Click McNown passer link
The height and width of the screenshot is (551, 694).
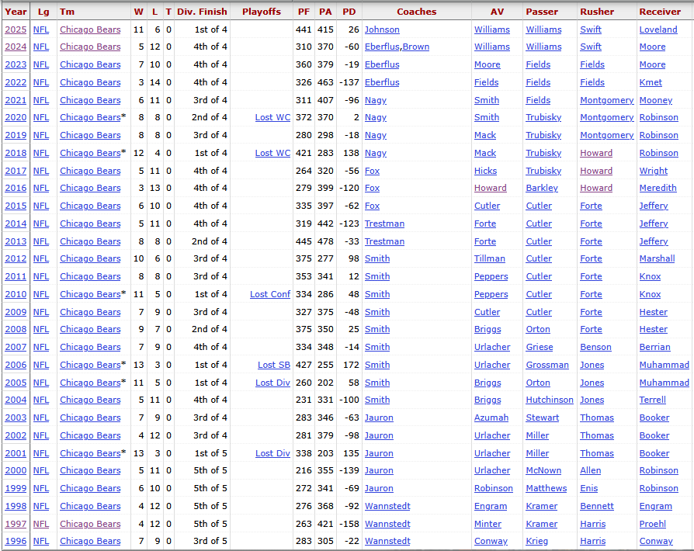(543, 470)
